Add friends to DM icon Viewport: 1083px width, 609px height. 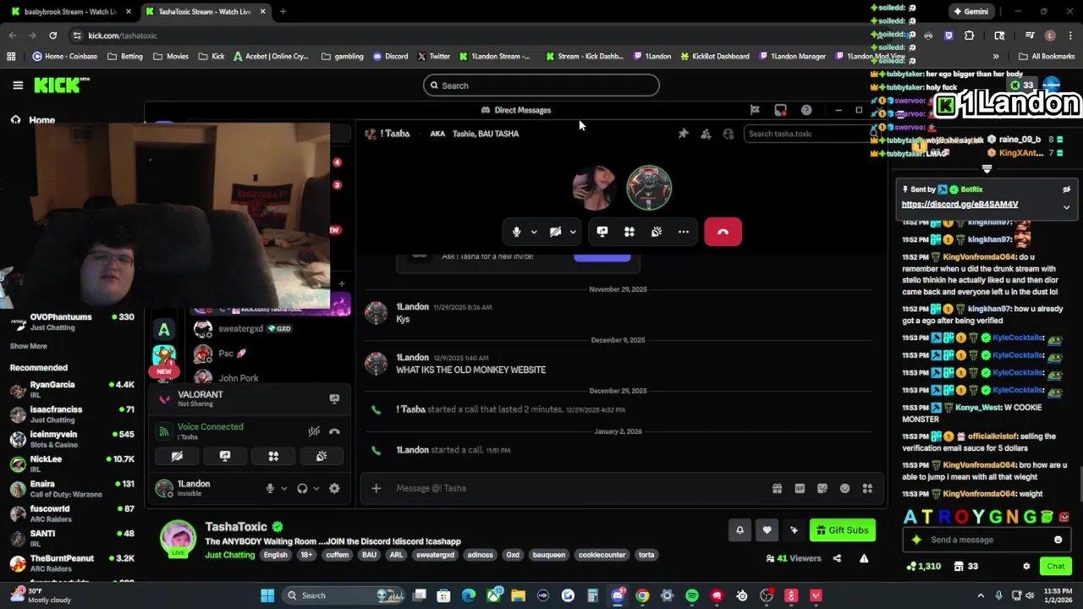[706, 134]
